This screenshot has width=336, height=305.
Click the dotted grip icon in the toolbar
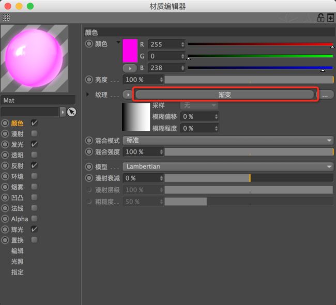pyautogui.click(x=6, y=18)
